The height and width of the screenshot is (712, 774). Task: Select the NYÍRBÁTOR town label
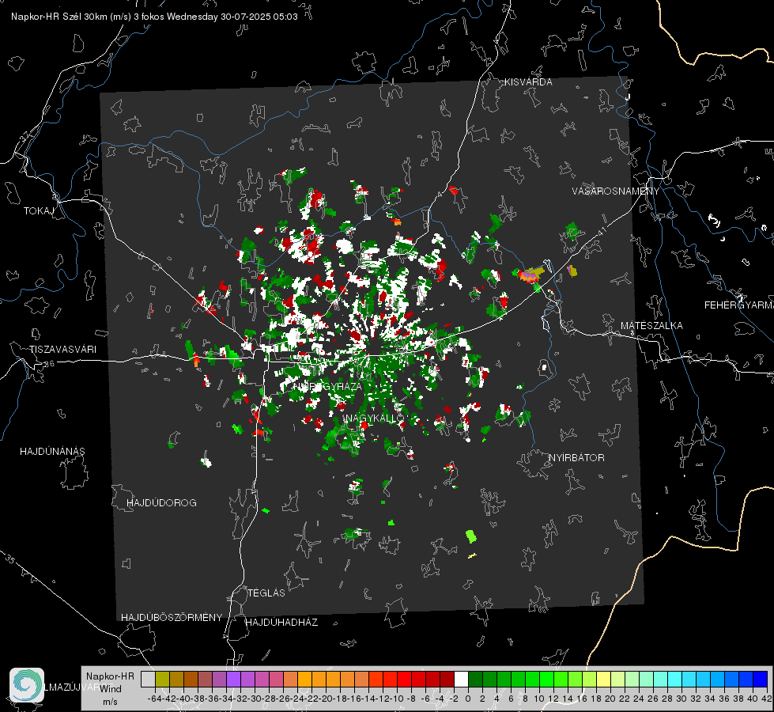click(x=576, y=458)
